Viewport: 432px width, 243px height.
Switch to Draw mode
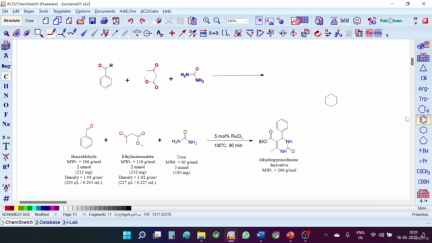click(29, 21)
